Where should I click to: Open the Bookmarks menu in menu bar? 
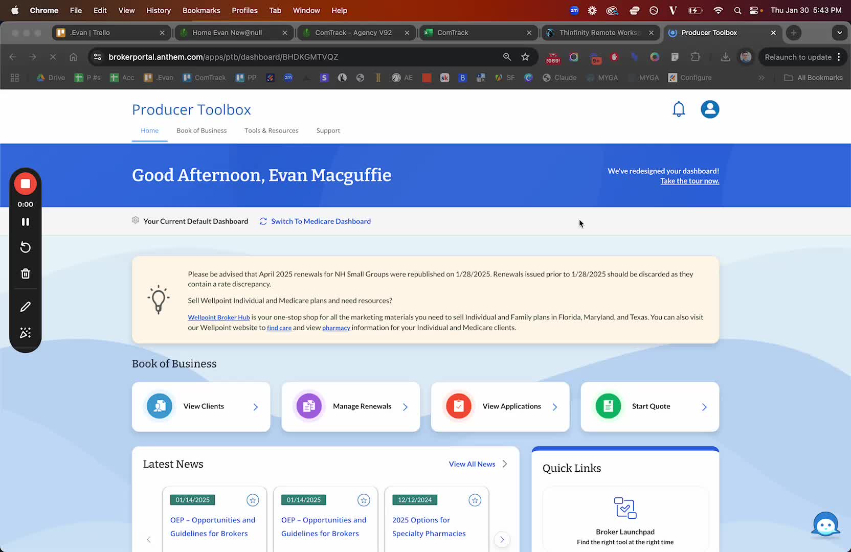point(201,10)
